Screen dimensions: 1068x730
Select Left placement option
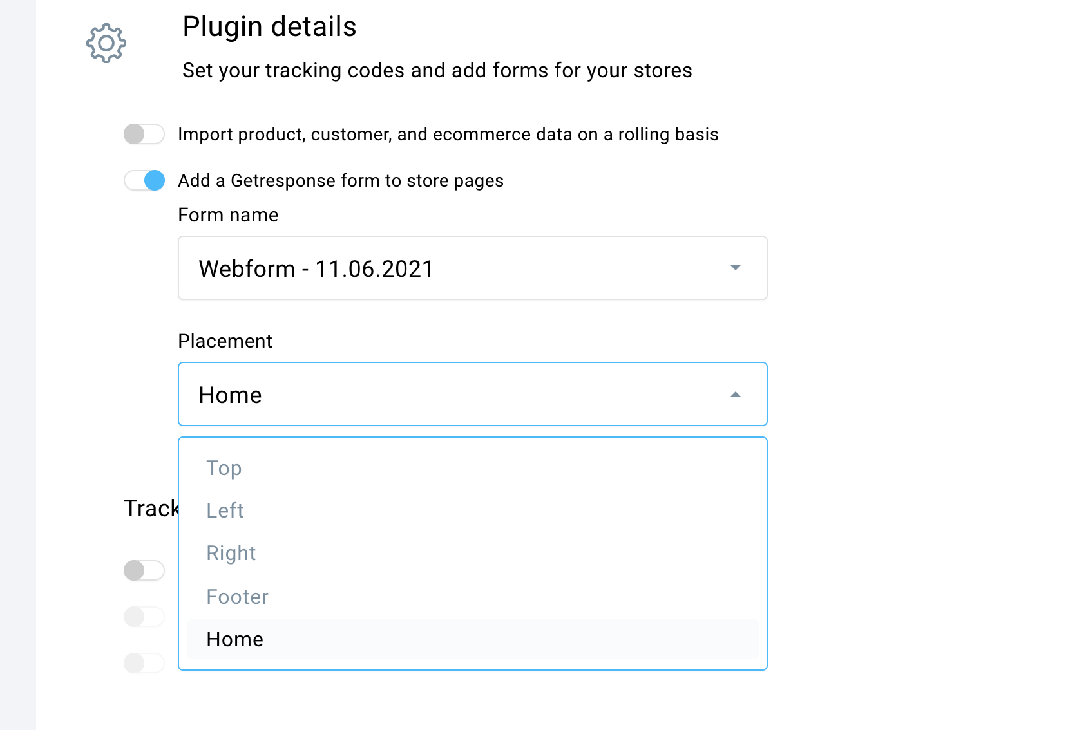tap(225, 510)
